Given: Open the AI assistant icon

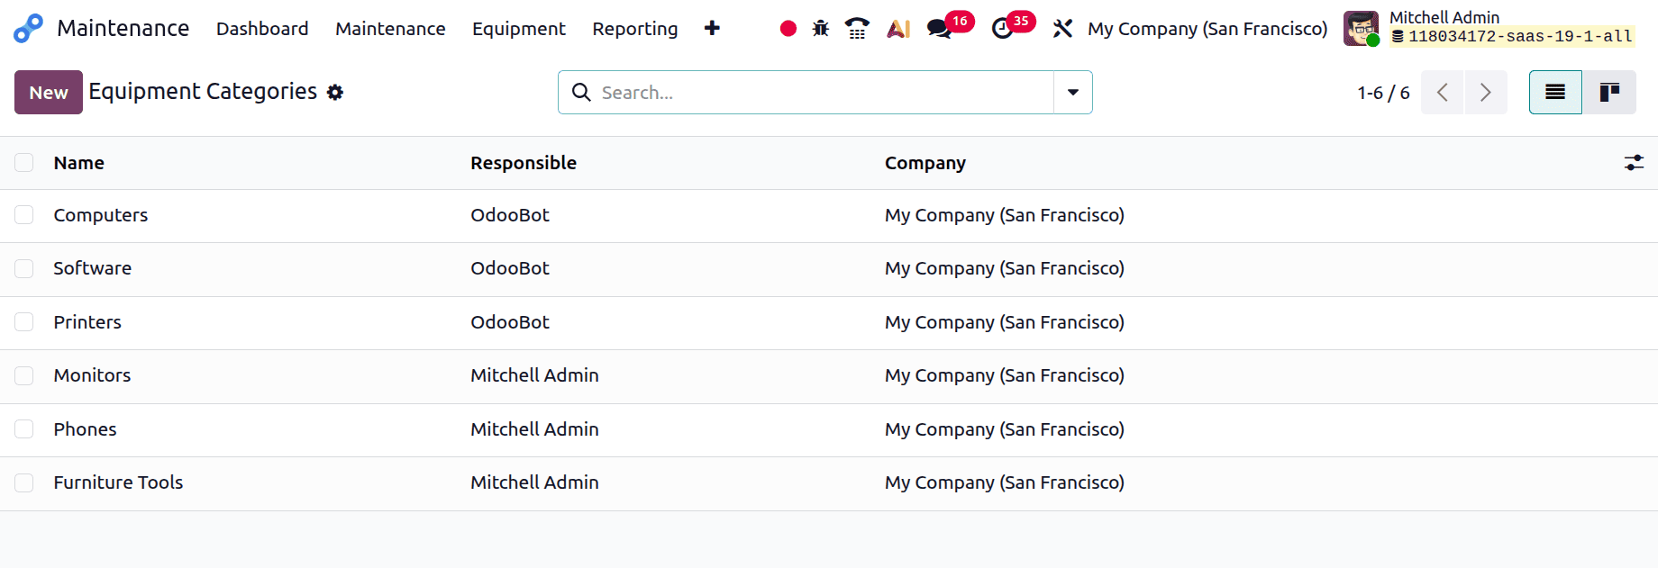Looking at the screenshot, I should pos(898,29).
